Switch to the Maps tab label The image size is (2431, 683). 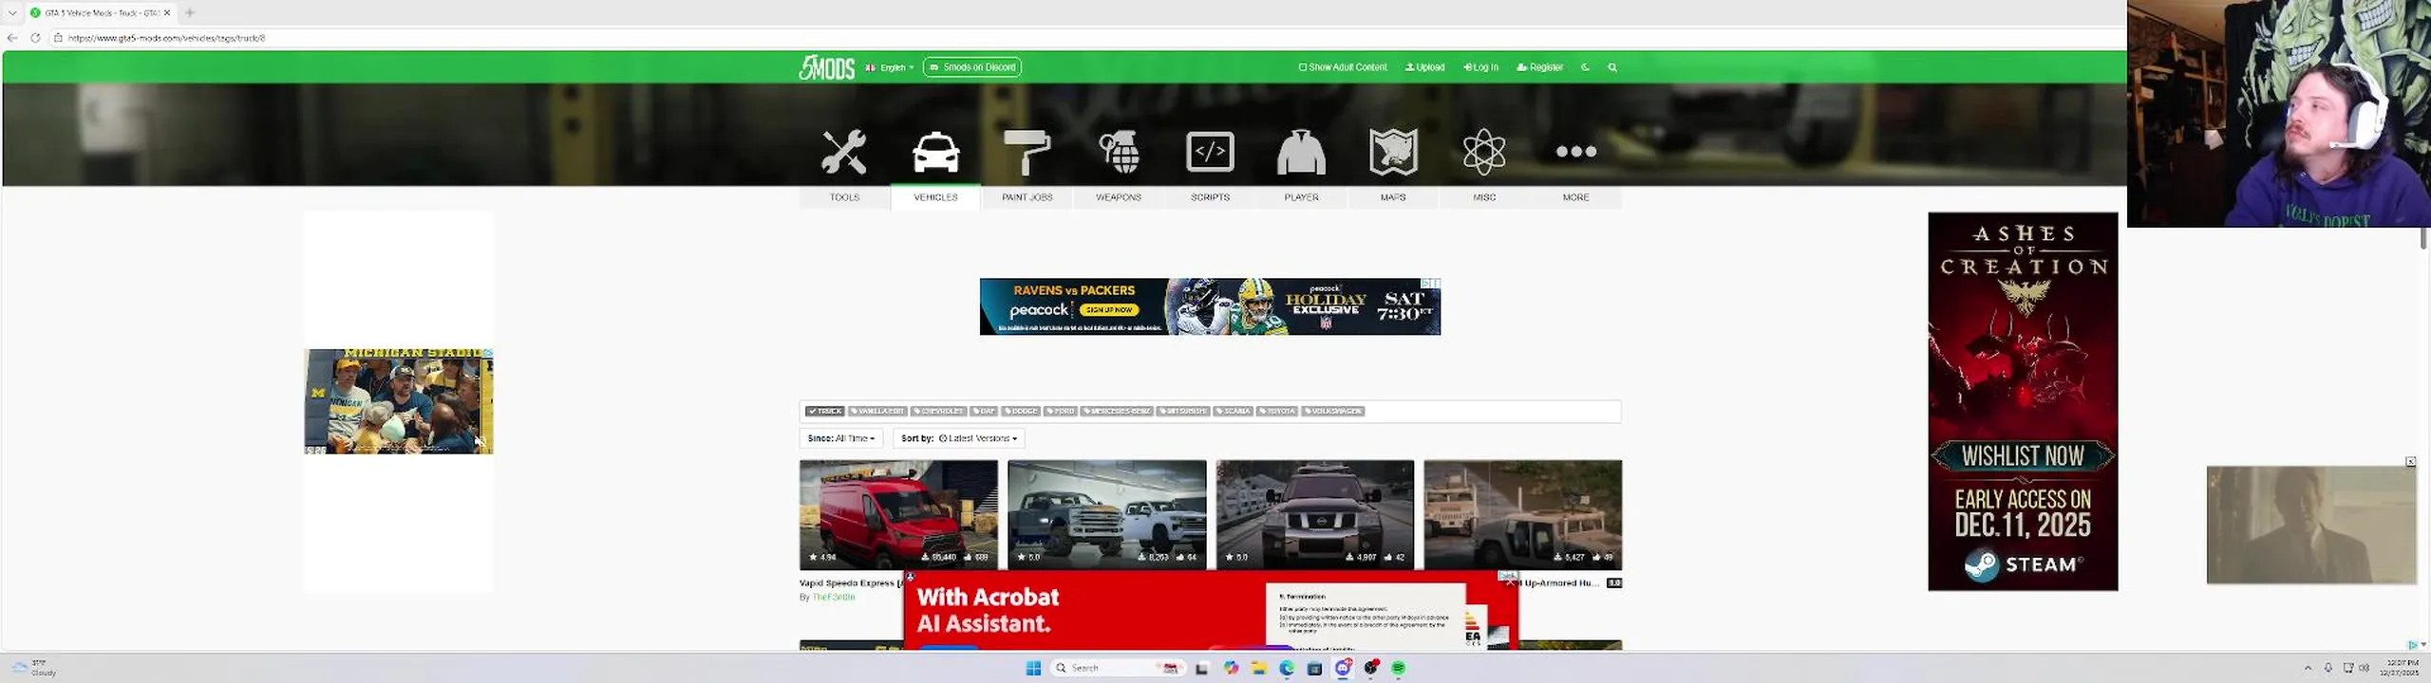1393,197
